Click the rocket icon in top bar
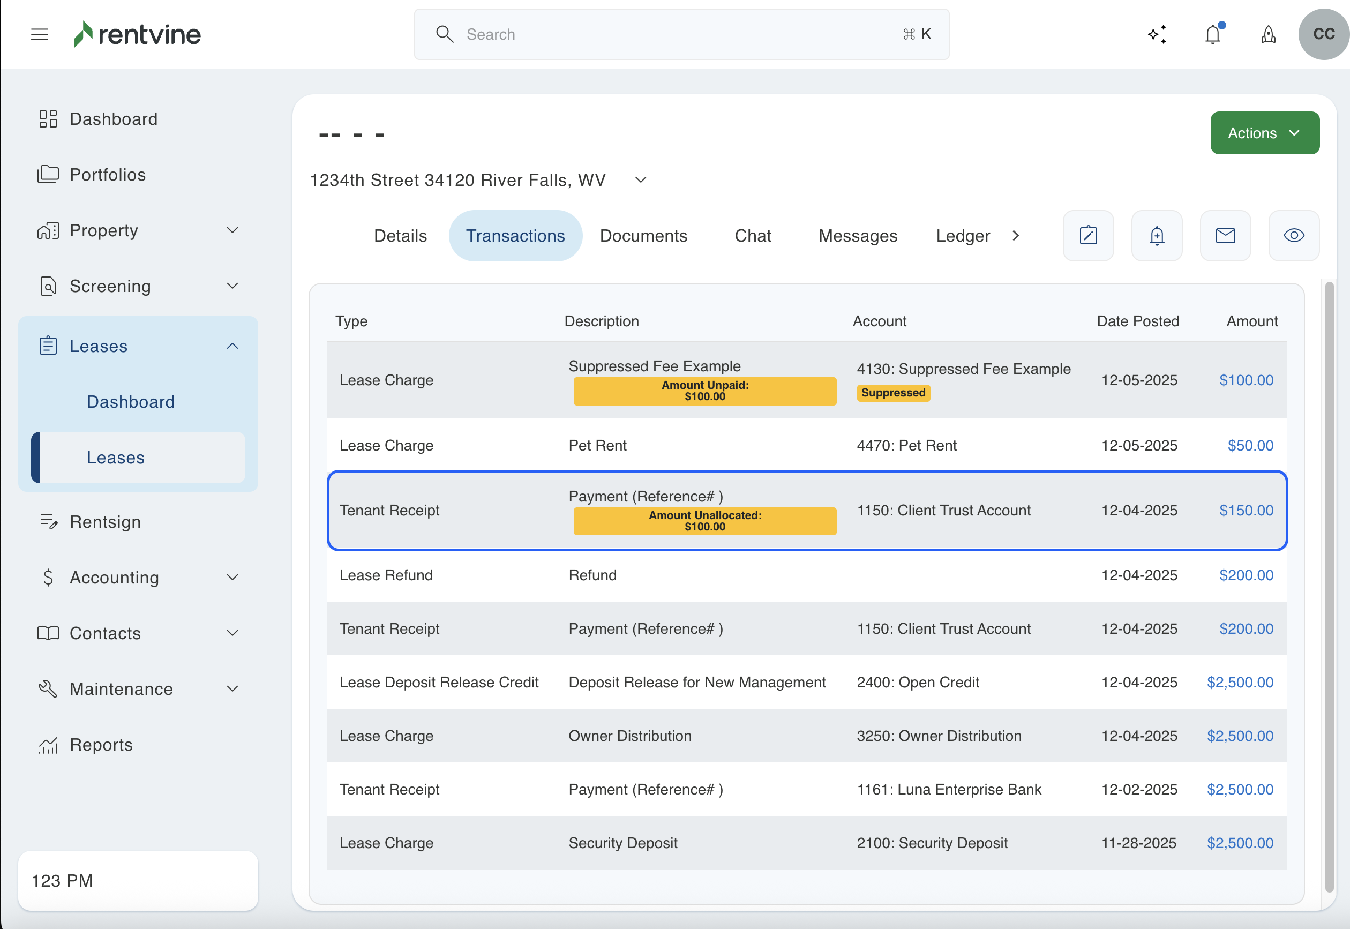Screen dimensions: 1350x929 1269,34
